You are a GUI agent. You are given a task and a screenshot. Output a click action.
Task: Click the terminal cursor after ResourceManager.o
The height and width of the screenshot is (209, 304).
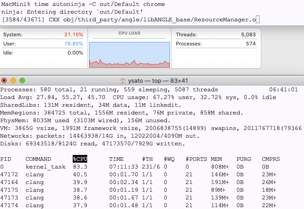258,19
